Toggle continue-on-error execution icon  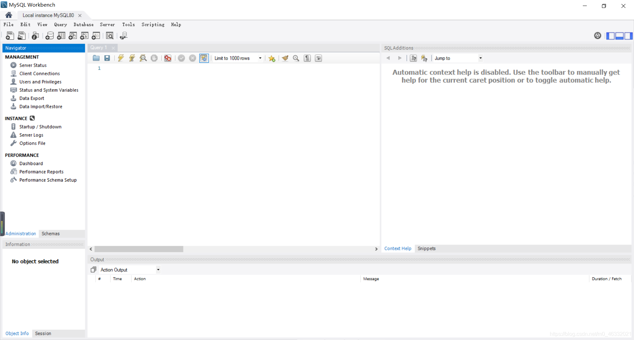click(x=168, y=58)
